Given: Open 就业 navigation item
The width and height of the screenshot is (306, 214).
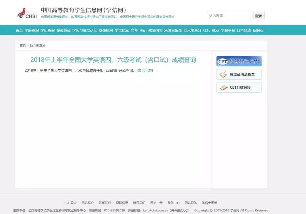Looking at the screenshot, I should (215, 30).
